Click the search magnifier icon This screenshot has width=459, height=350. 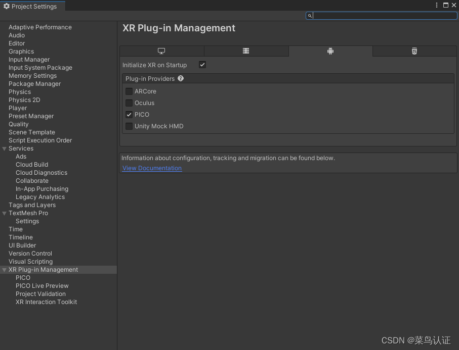click(x=310, y=16)
